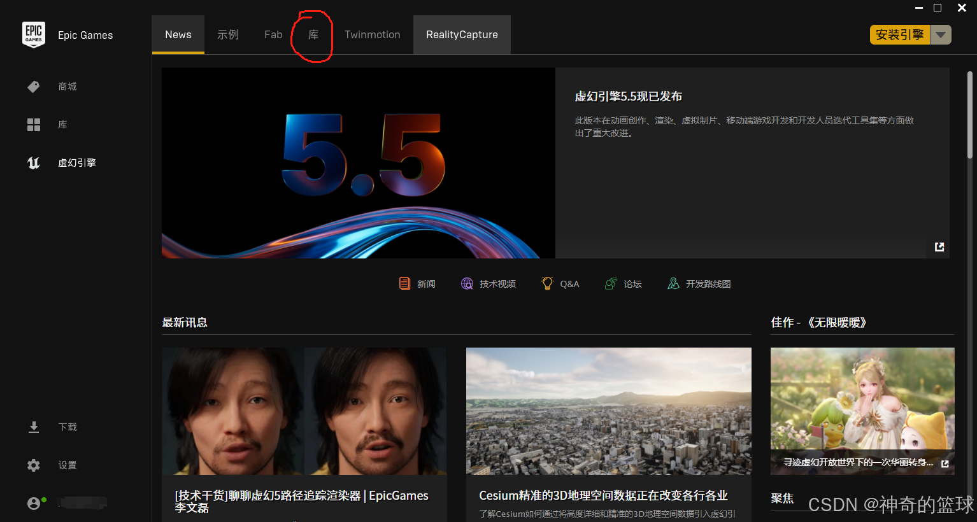977x522 pixels.
Task: Open the 无限暖暖 game thumbnail
Action: [862, 411]
